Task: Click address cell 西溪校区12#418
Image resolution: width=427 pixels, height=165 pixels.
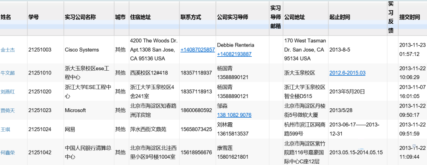Action: click(149, 73)
